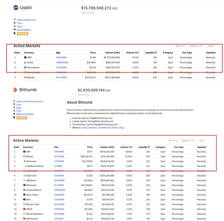Image resolution: width=224 pixels, height=221 pixels.
Task: Click the Bitcoin Cash coin icon
Action: pos(24,204)
